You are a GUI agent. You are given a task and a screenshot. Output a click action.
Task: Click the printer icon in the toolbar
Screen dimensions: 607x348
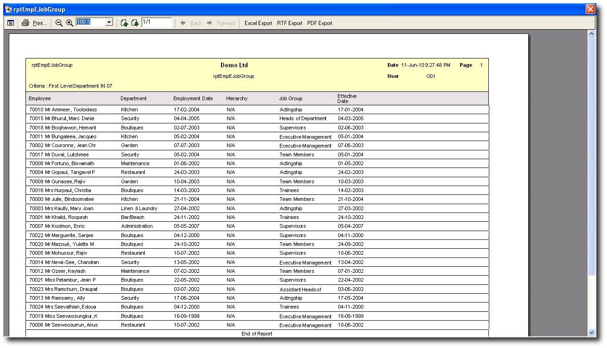coord(25,23)
